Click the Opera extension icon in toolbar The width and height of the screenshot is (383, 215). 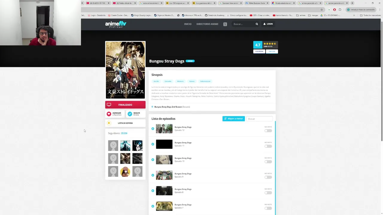point(335,10)
